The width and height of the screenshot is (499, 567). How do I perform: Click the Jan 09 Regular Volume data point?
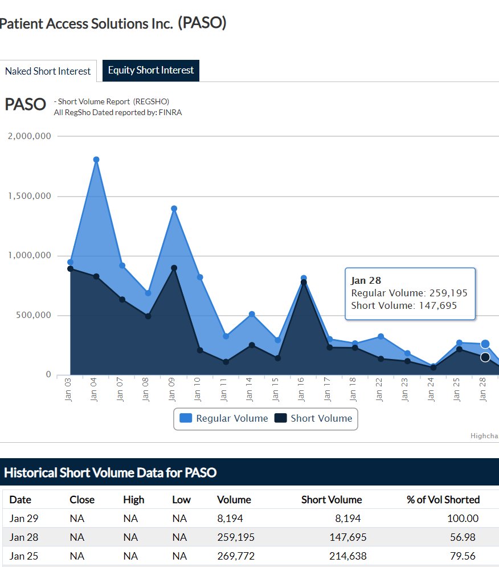click(174, 209)
